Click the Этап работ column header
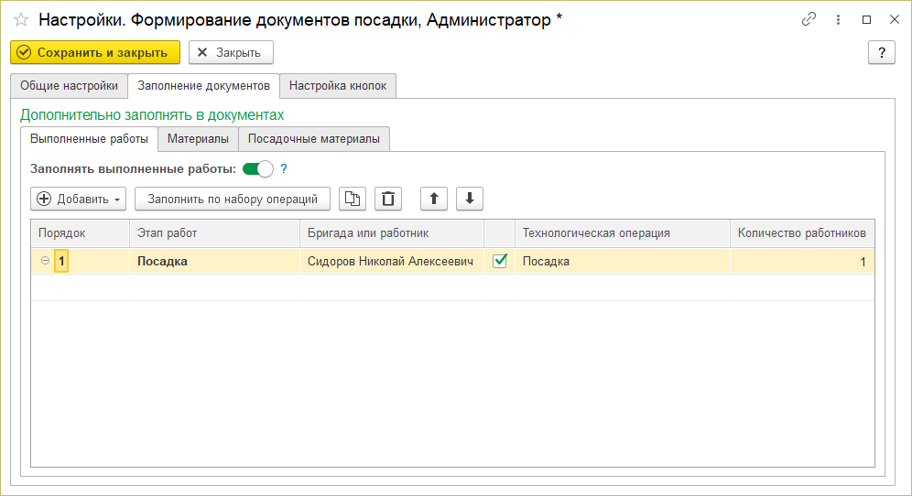This screenshot has height=496, width=912. (x=214, y=233)
